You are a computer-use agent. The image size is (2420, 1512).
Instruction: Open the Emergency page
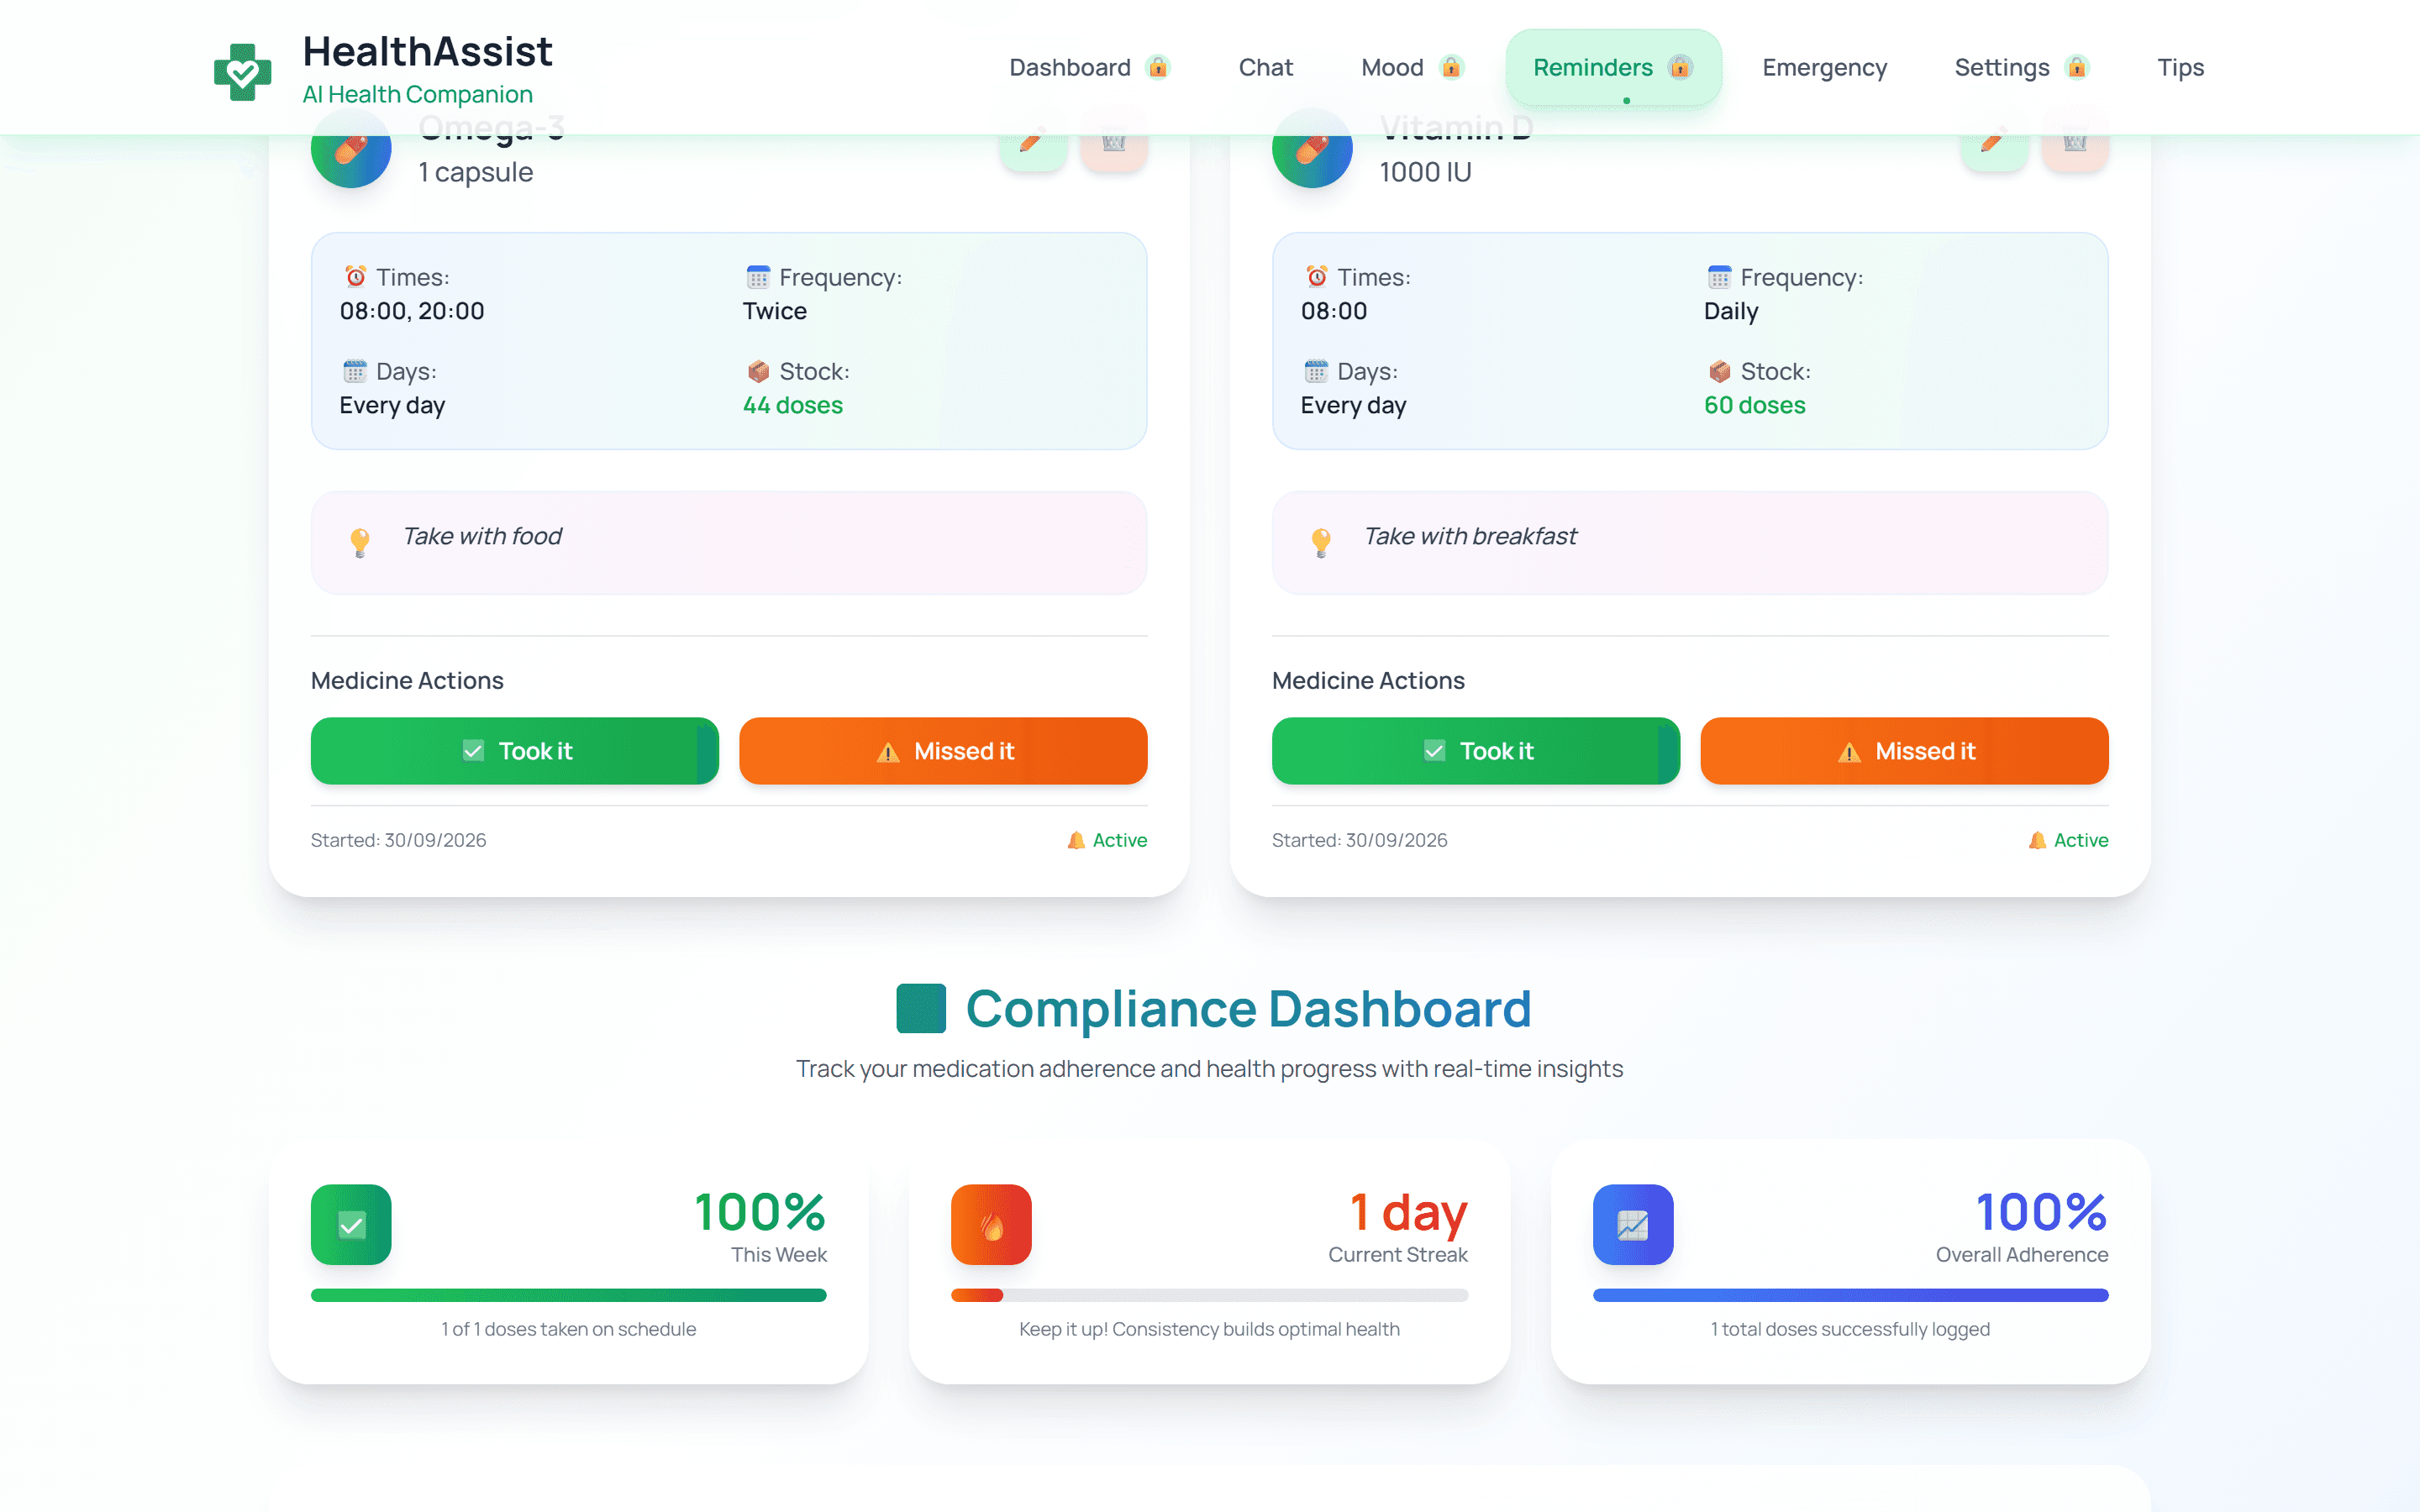tap(1824, 67)
